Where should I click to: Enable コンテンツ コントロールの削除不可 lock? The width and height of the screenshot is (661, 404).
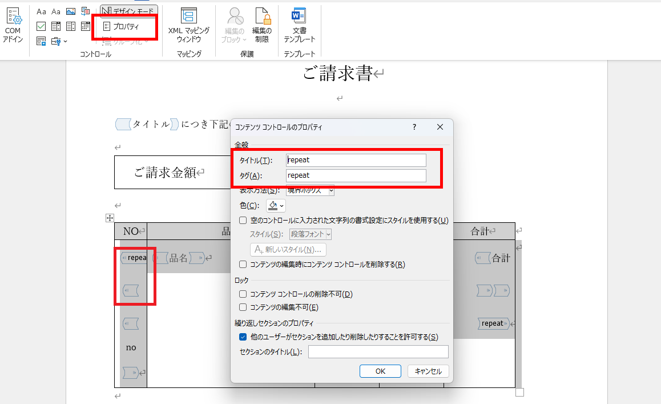pos(243,293)
